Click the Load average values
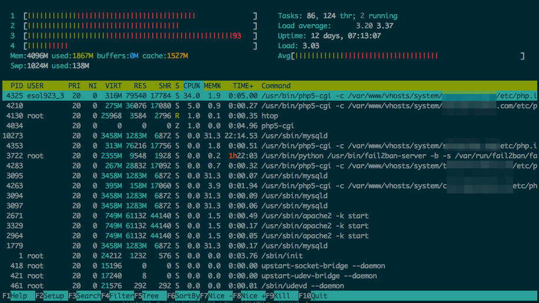Image resolution: width=539 pixels, height=303 pixels. pyautogui.click(x=374, y=26)
